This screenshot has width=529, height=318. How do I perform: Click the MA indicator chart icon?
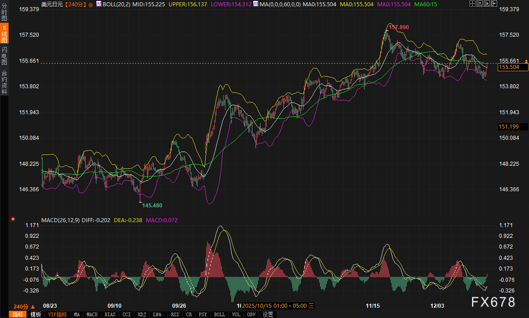[255, 4]
